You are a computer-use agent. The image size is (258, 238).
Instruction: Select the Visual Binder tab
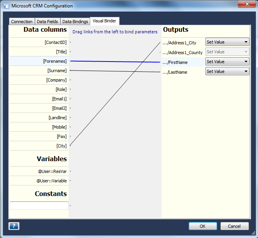tap(104, 21)
